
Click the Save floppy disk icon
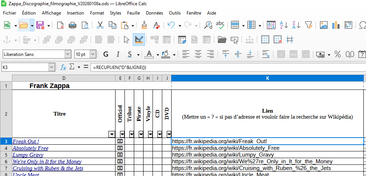[40, 25]
